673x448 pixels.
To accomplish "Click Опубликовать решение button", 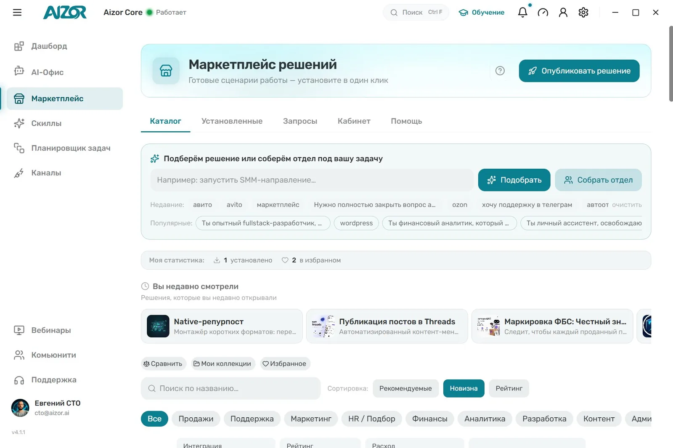I will click(x=579, y=71).
